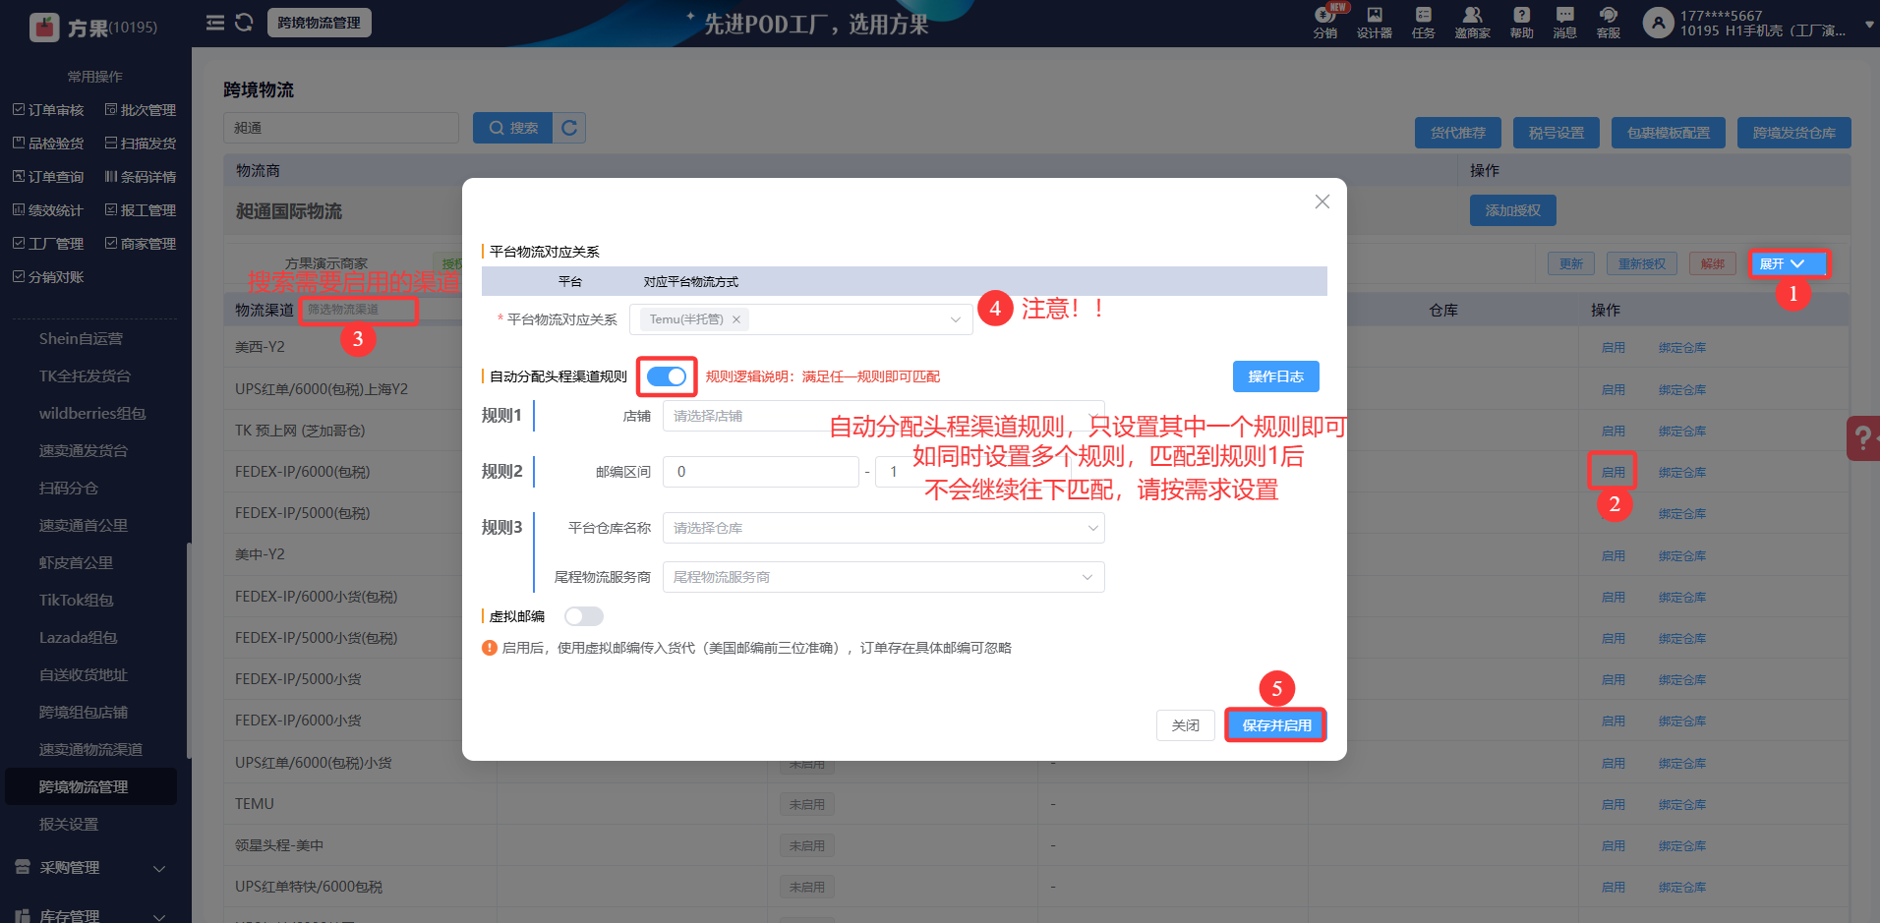Screen dimensions: 1880x923
Task: Click the refresh icon beside the hamburger menu
Action: (x=243, y=22)
